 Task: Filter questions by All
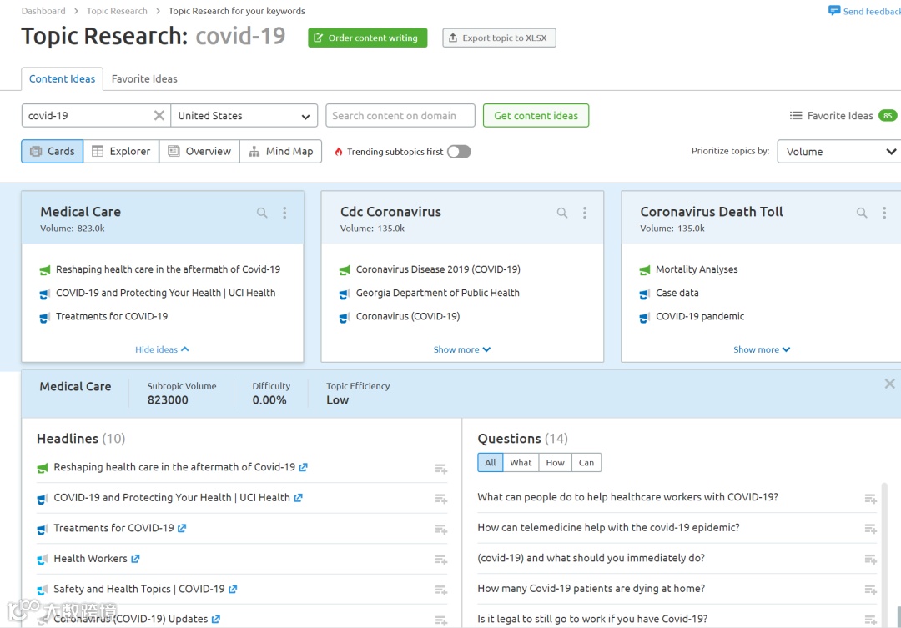[491, 463]
